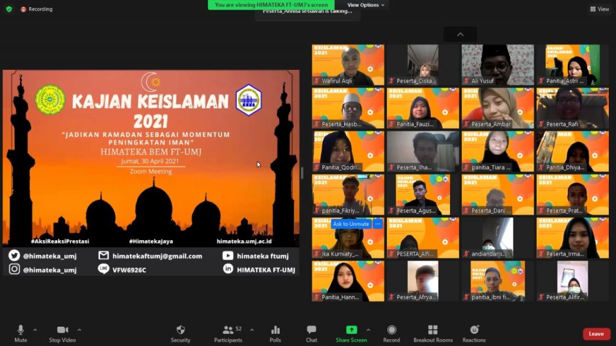Click the LinkedIn icon on the slide

tap(228, 269)
